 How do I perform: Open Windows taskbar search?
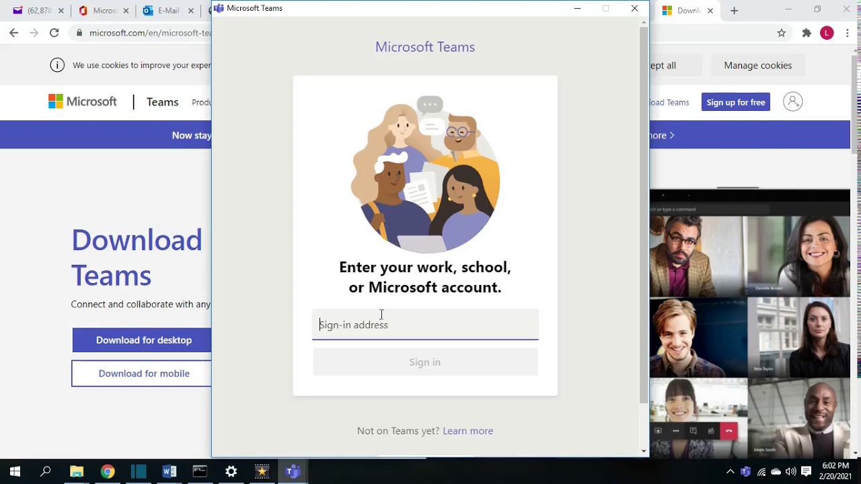[x=46, y=472]
